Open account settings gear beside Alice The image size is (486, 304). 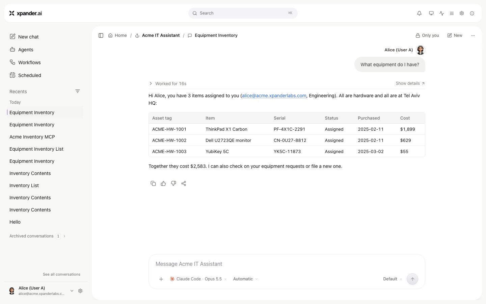80,291
